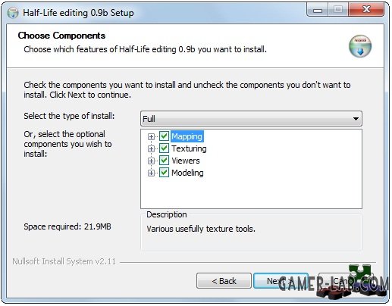This screenshot has height=306, width=392.
Task: Minimize the setup window
Action: point(318,11)
